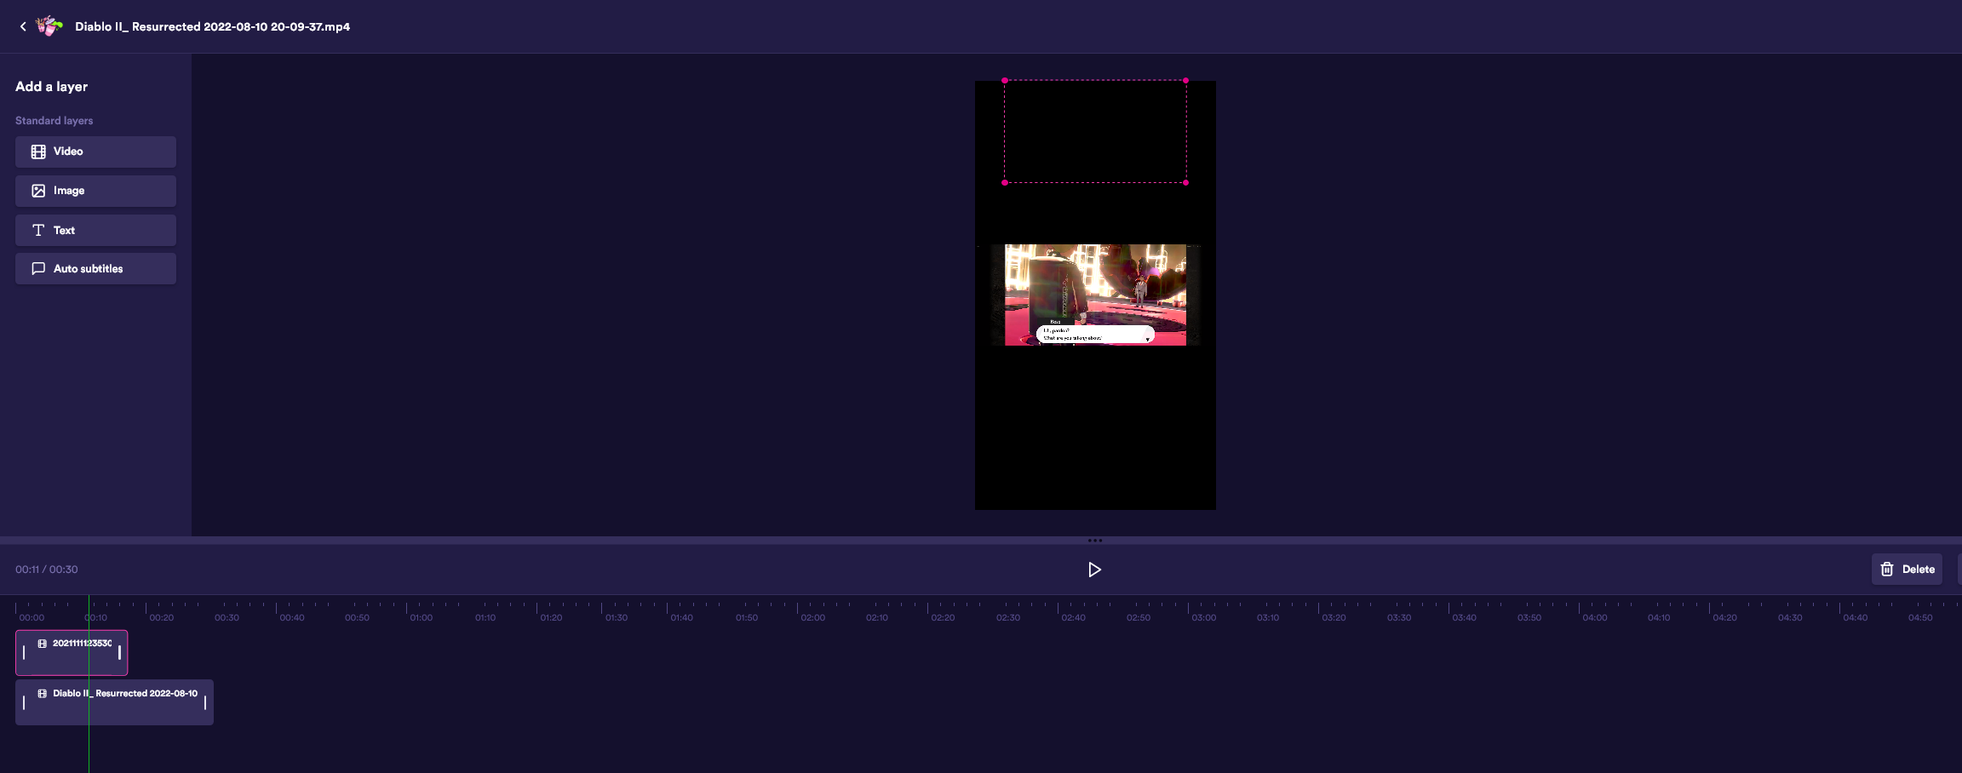Image resolution: width=1962 pixels, height=773 pixels.
Task: Click the app logo icon
Action: point(49,26)
